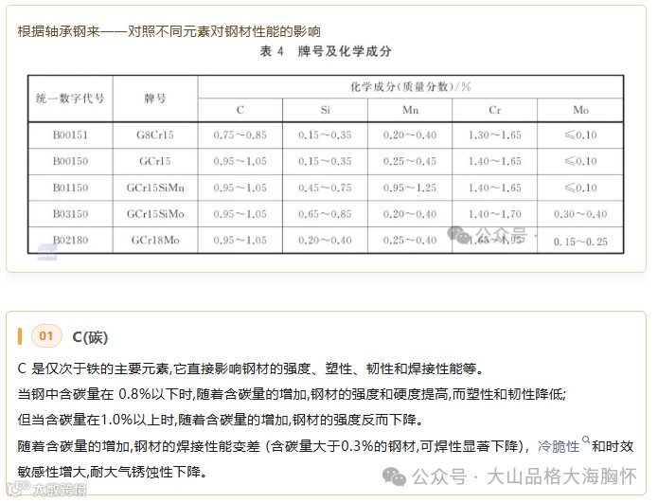The width and height of the screenshot is (658, 503).
Task: Click Si value 0.20~0.40 for GCr18Mo
Action: click(326, 241)
